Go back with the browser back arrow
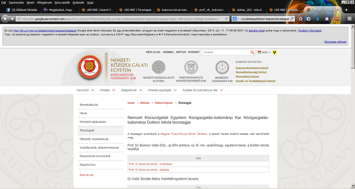Image resolution: width=355 pixels, height=189 pixels. (5, 19)
